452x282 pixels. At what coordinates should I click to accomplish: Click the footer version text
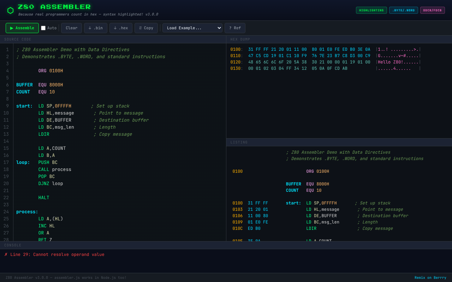(66, 278)
